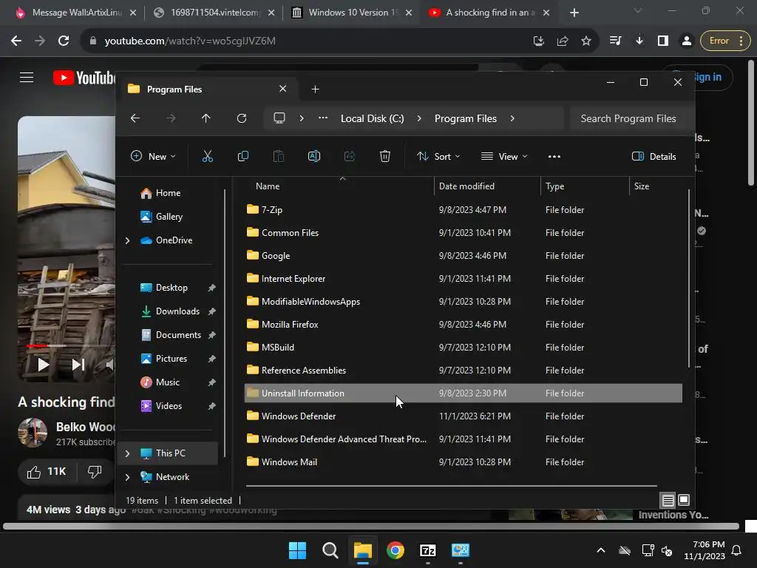This screenshot has width=757, height=568.
Task: Switch to details list view icon in status bar
Action: pyautogui.click(x=668, y=500)
